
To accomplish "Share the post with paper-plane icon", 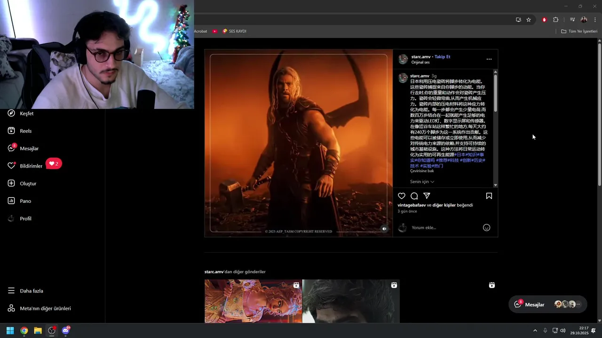I will [x=427, y=196].
